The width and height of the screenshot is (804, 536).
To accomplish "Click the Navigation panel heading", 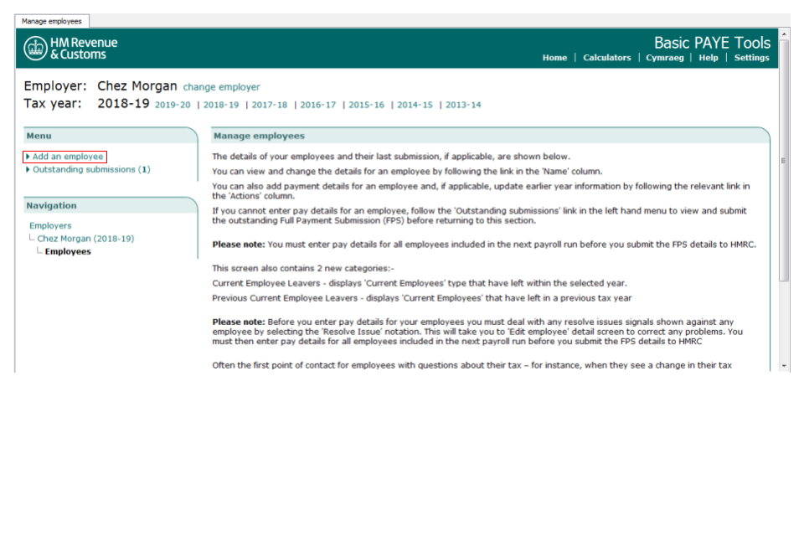I will [x=51, y=206].
